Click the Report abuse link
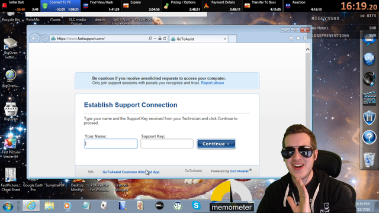 tap(212, 83)
